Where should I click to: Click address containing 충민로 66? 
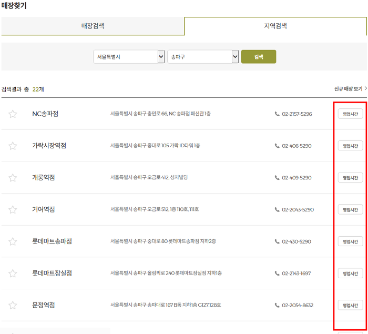(x=160, y=114)
